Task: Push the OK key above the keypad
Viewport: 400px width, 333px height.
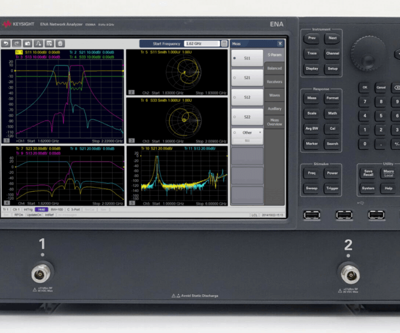Action: (365, 88)
